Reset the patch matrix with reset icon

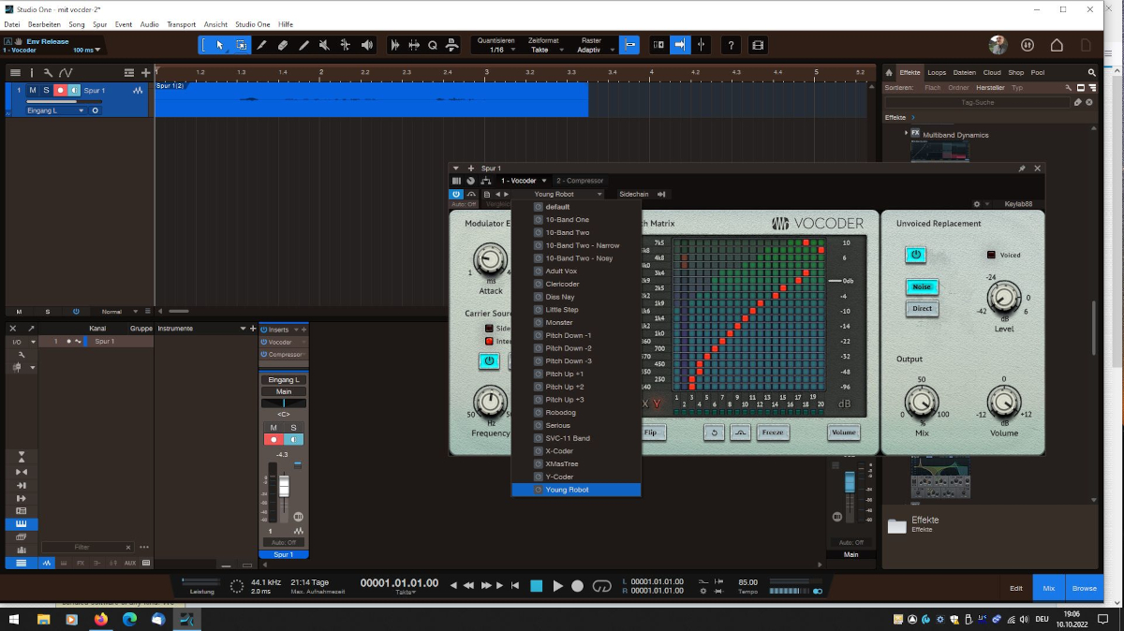click(715, 433)
